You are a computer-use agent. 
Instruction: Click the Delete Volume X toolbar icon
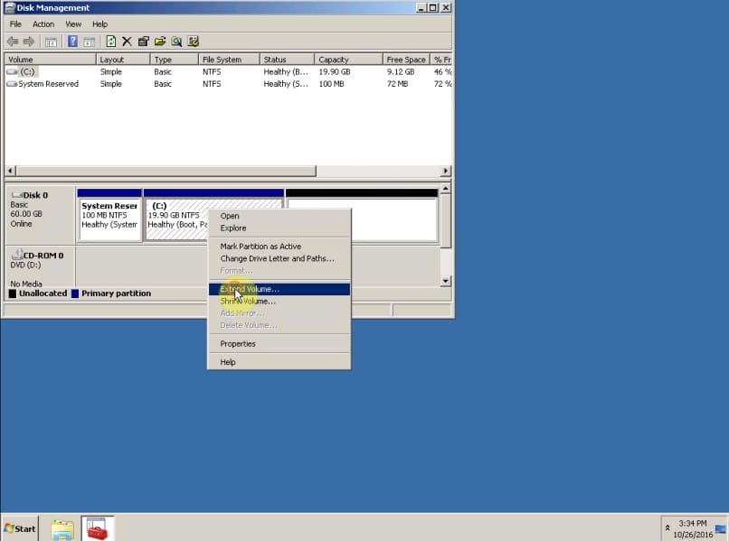[x=126, y=41]
